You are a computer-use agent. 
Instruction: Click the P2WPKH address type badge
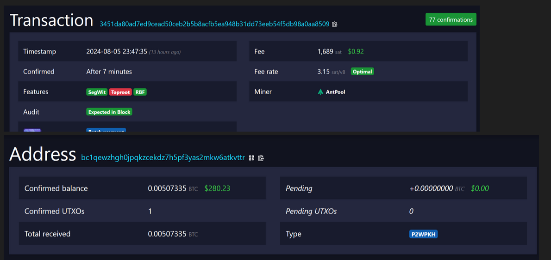(423, 234)
